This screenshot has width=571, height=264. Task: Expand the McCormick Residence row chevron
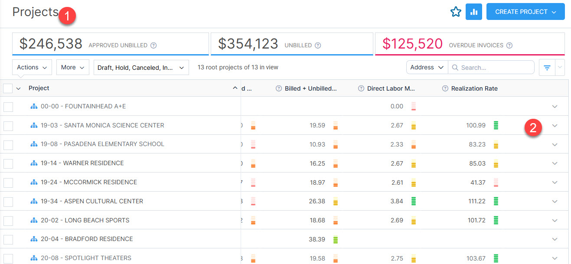click(555, 183)
